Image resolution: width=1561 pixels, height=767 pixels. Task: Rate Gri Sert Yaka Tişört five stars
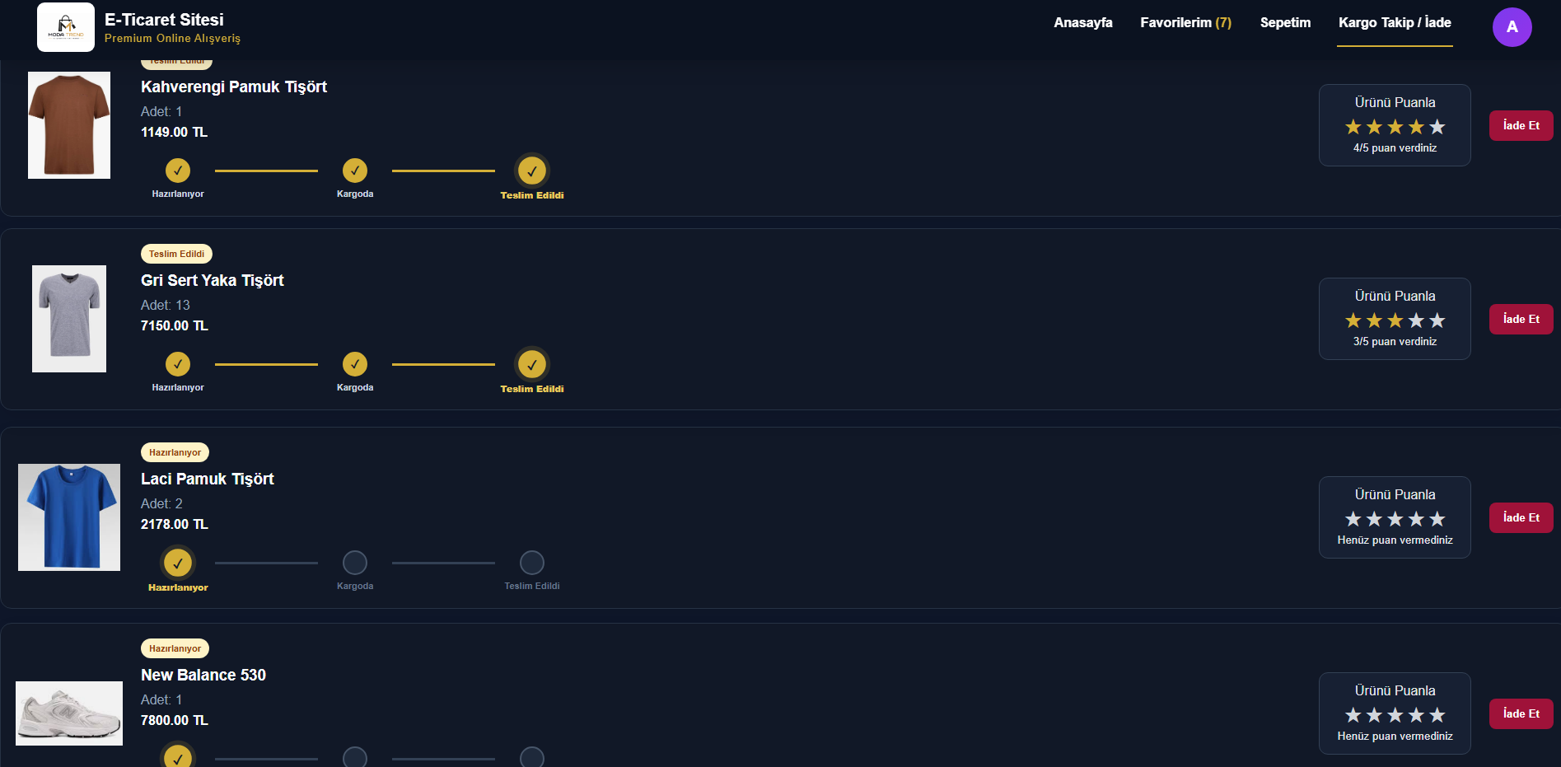coord(1437,320)
